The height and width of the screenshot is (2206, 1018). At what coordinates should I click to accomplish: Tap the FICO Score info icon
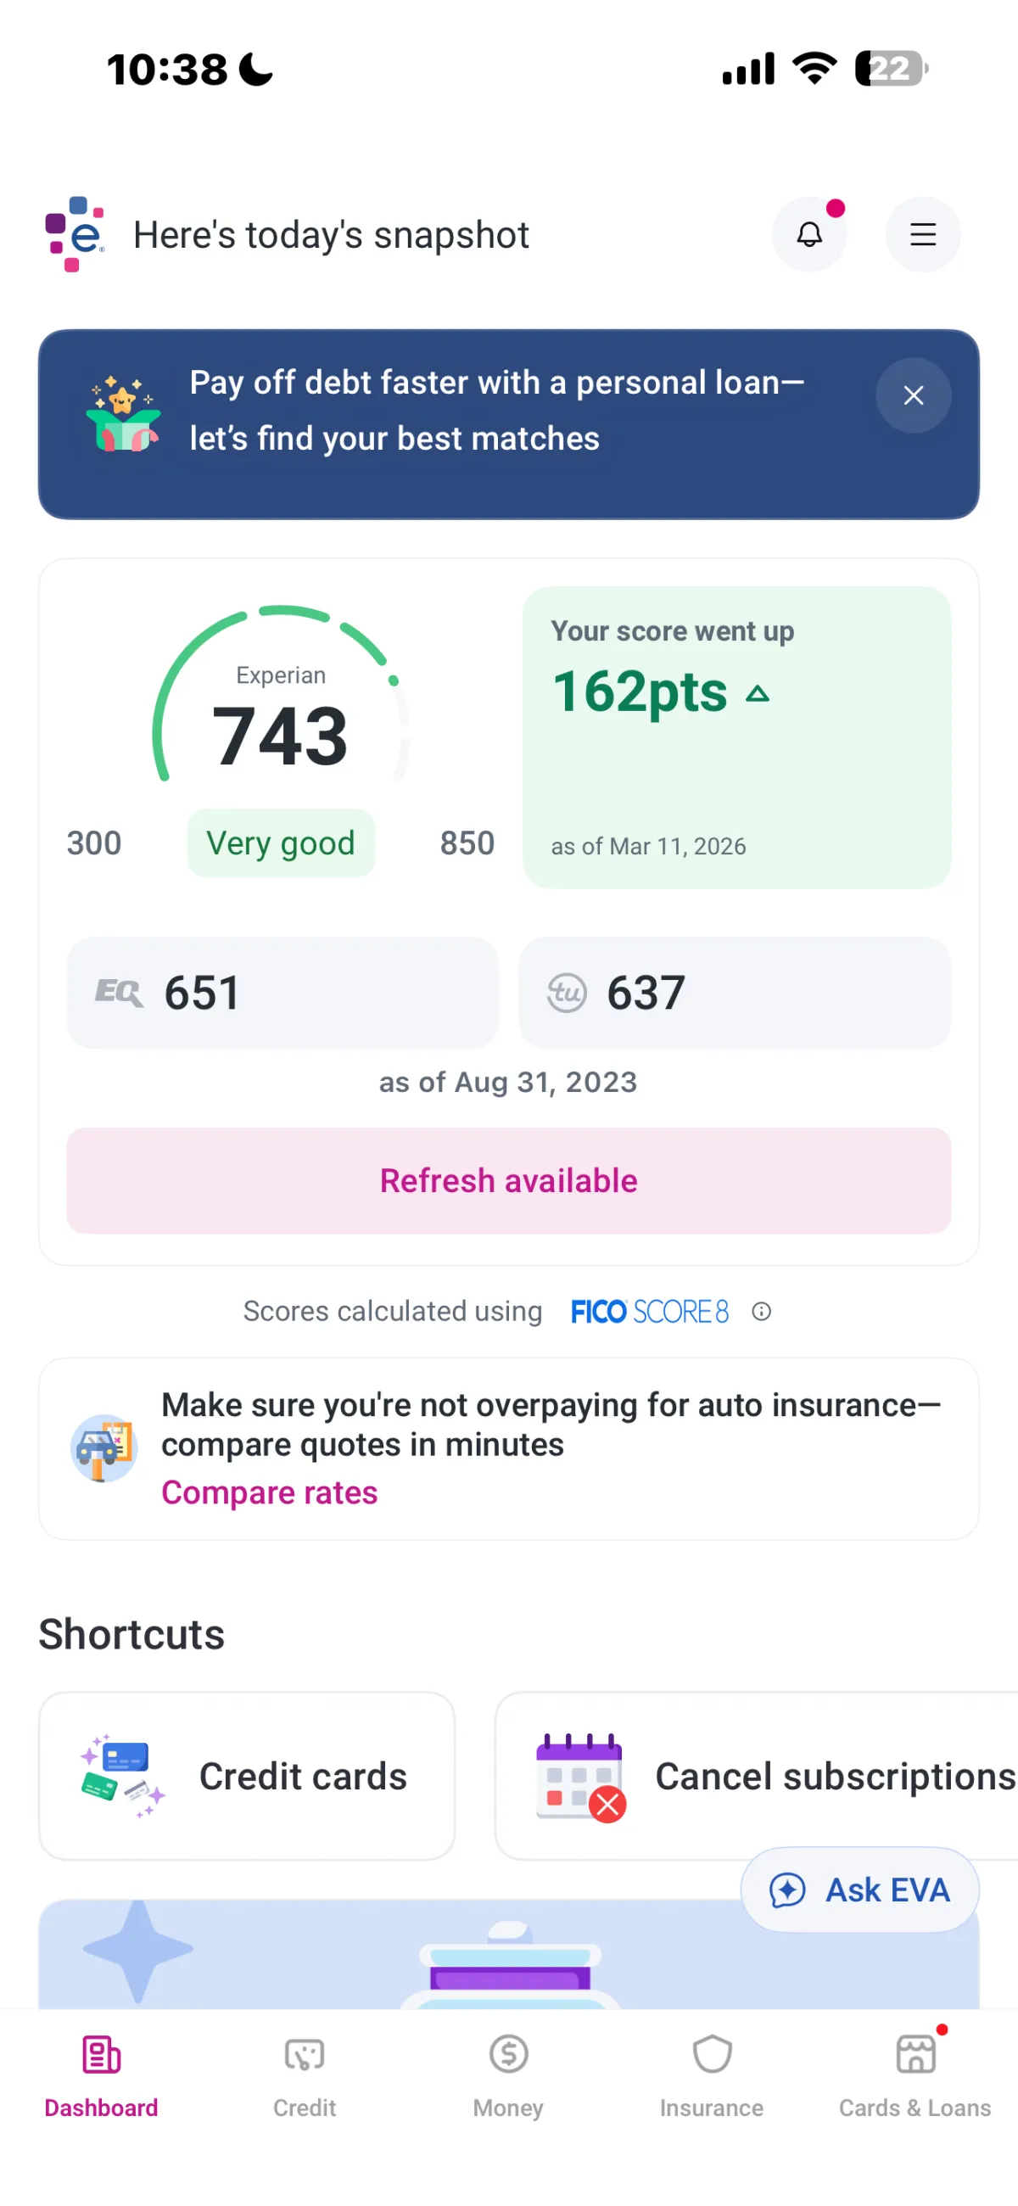[761, 1311]
